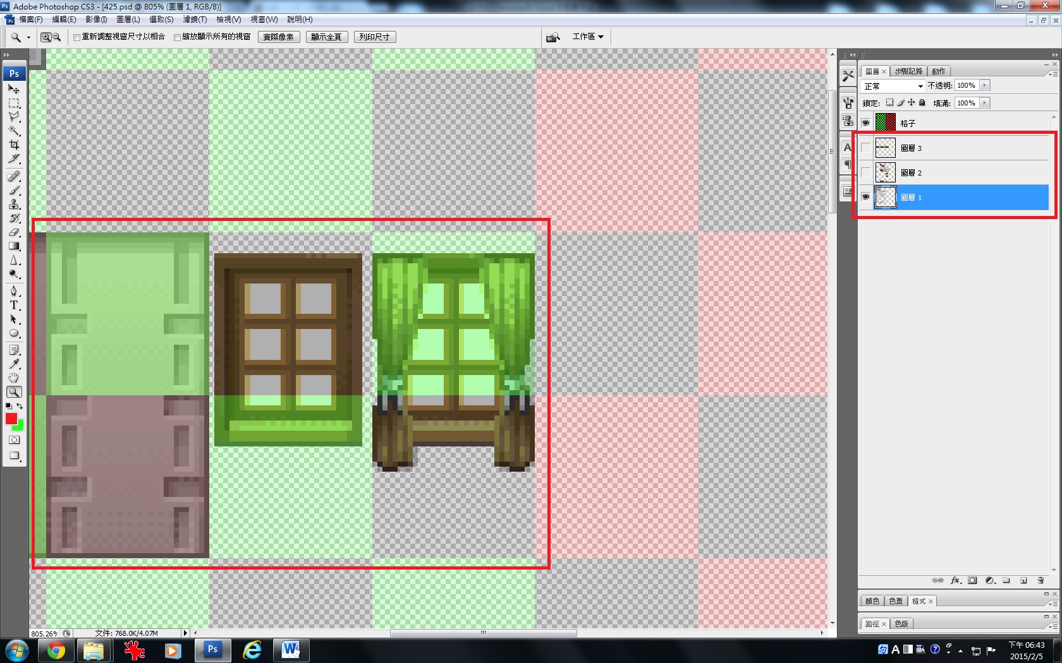This screenshot has height=663, width=1062.
Task: Open fill slider arrow
Action: click(x=984, y=103)
